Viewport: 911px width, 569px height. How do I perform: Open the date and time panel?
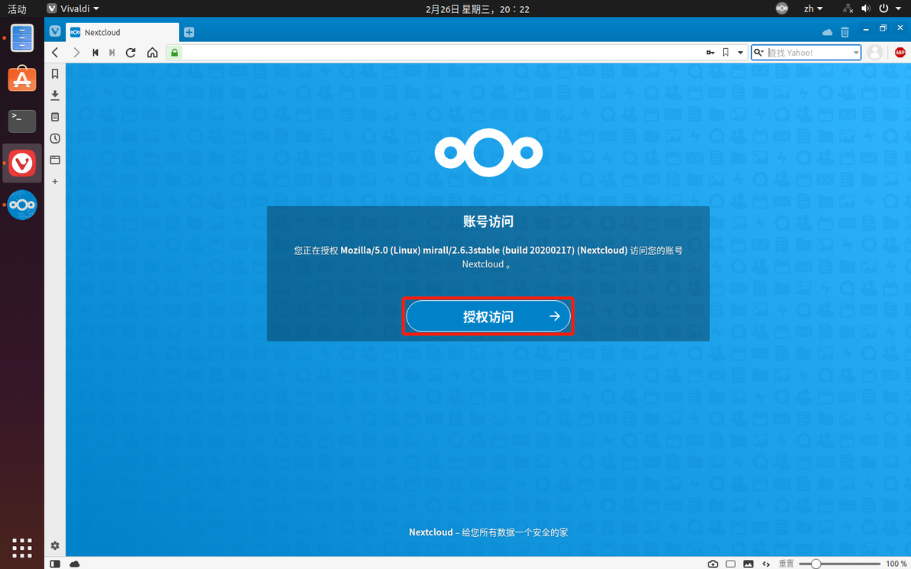[477, 8]
